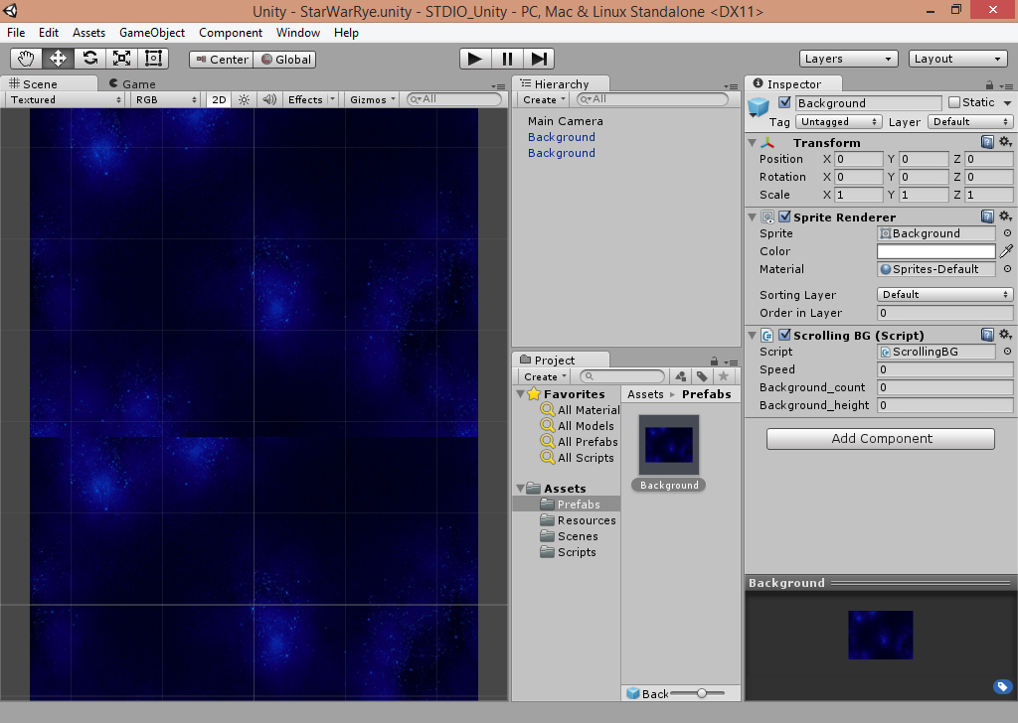Toggle Background object active checkbox

[x=784, y=102]
